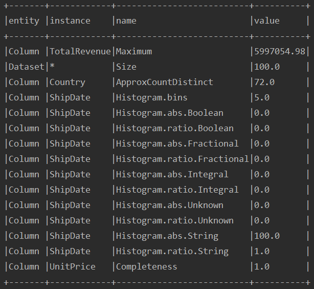Select the TotalRevenue instance cell
The height and width of the screenshot is (289, 314).
80,51
